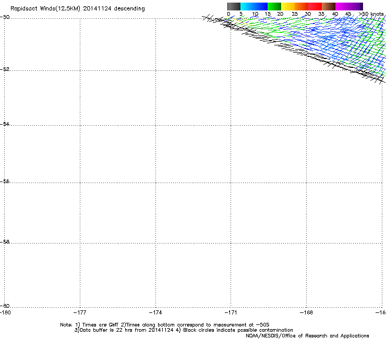Click the longitude label '-177'
Screen dimensions: 386x339
[80, 312]
